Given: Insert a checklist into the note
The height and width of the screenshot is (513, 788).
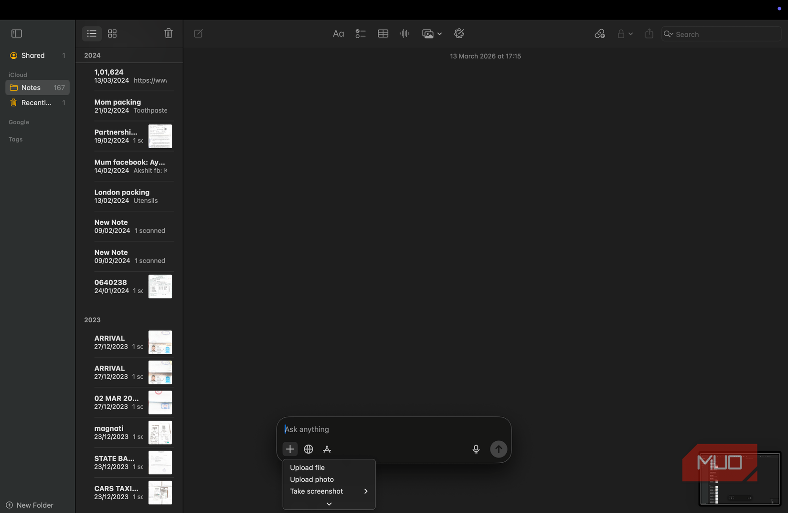Looking at the screenshot, I should [x=361, y=33].
